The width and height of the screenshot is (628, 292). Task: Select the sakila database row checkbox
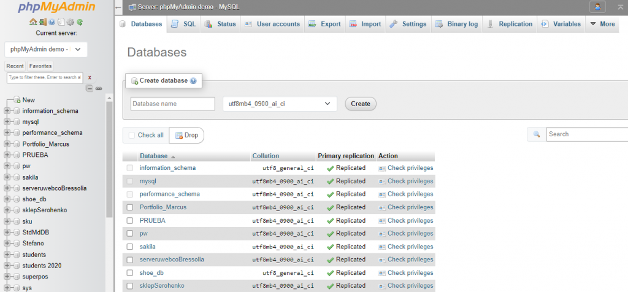click(130, 247)
